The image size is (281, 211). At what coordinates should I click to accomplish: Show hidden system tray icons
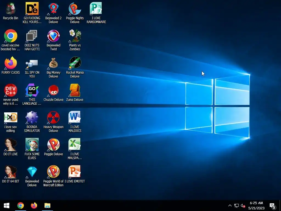[230, 206]
